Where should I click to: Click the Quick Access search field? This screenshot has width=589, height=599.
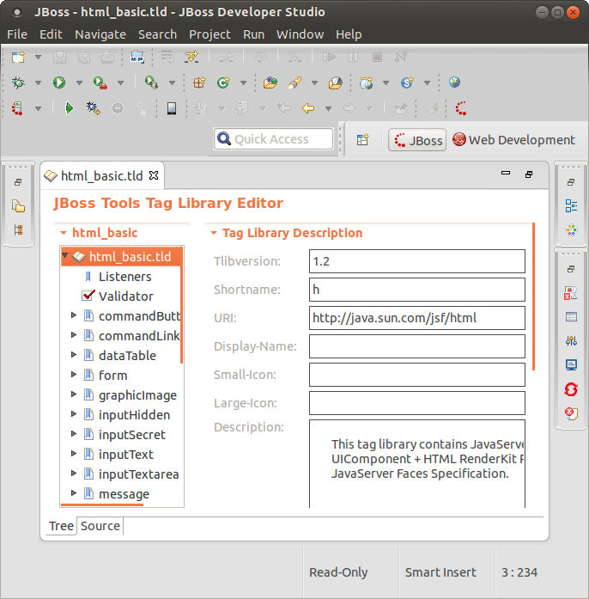tap(273, 139)
